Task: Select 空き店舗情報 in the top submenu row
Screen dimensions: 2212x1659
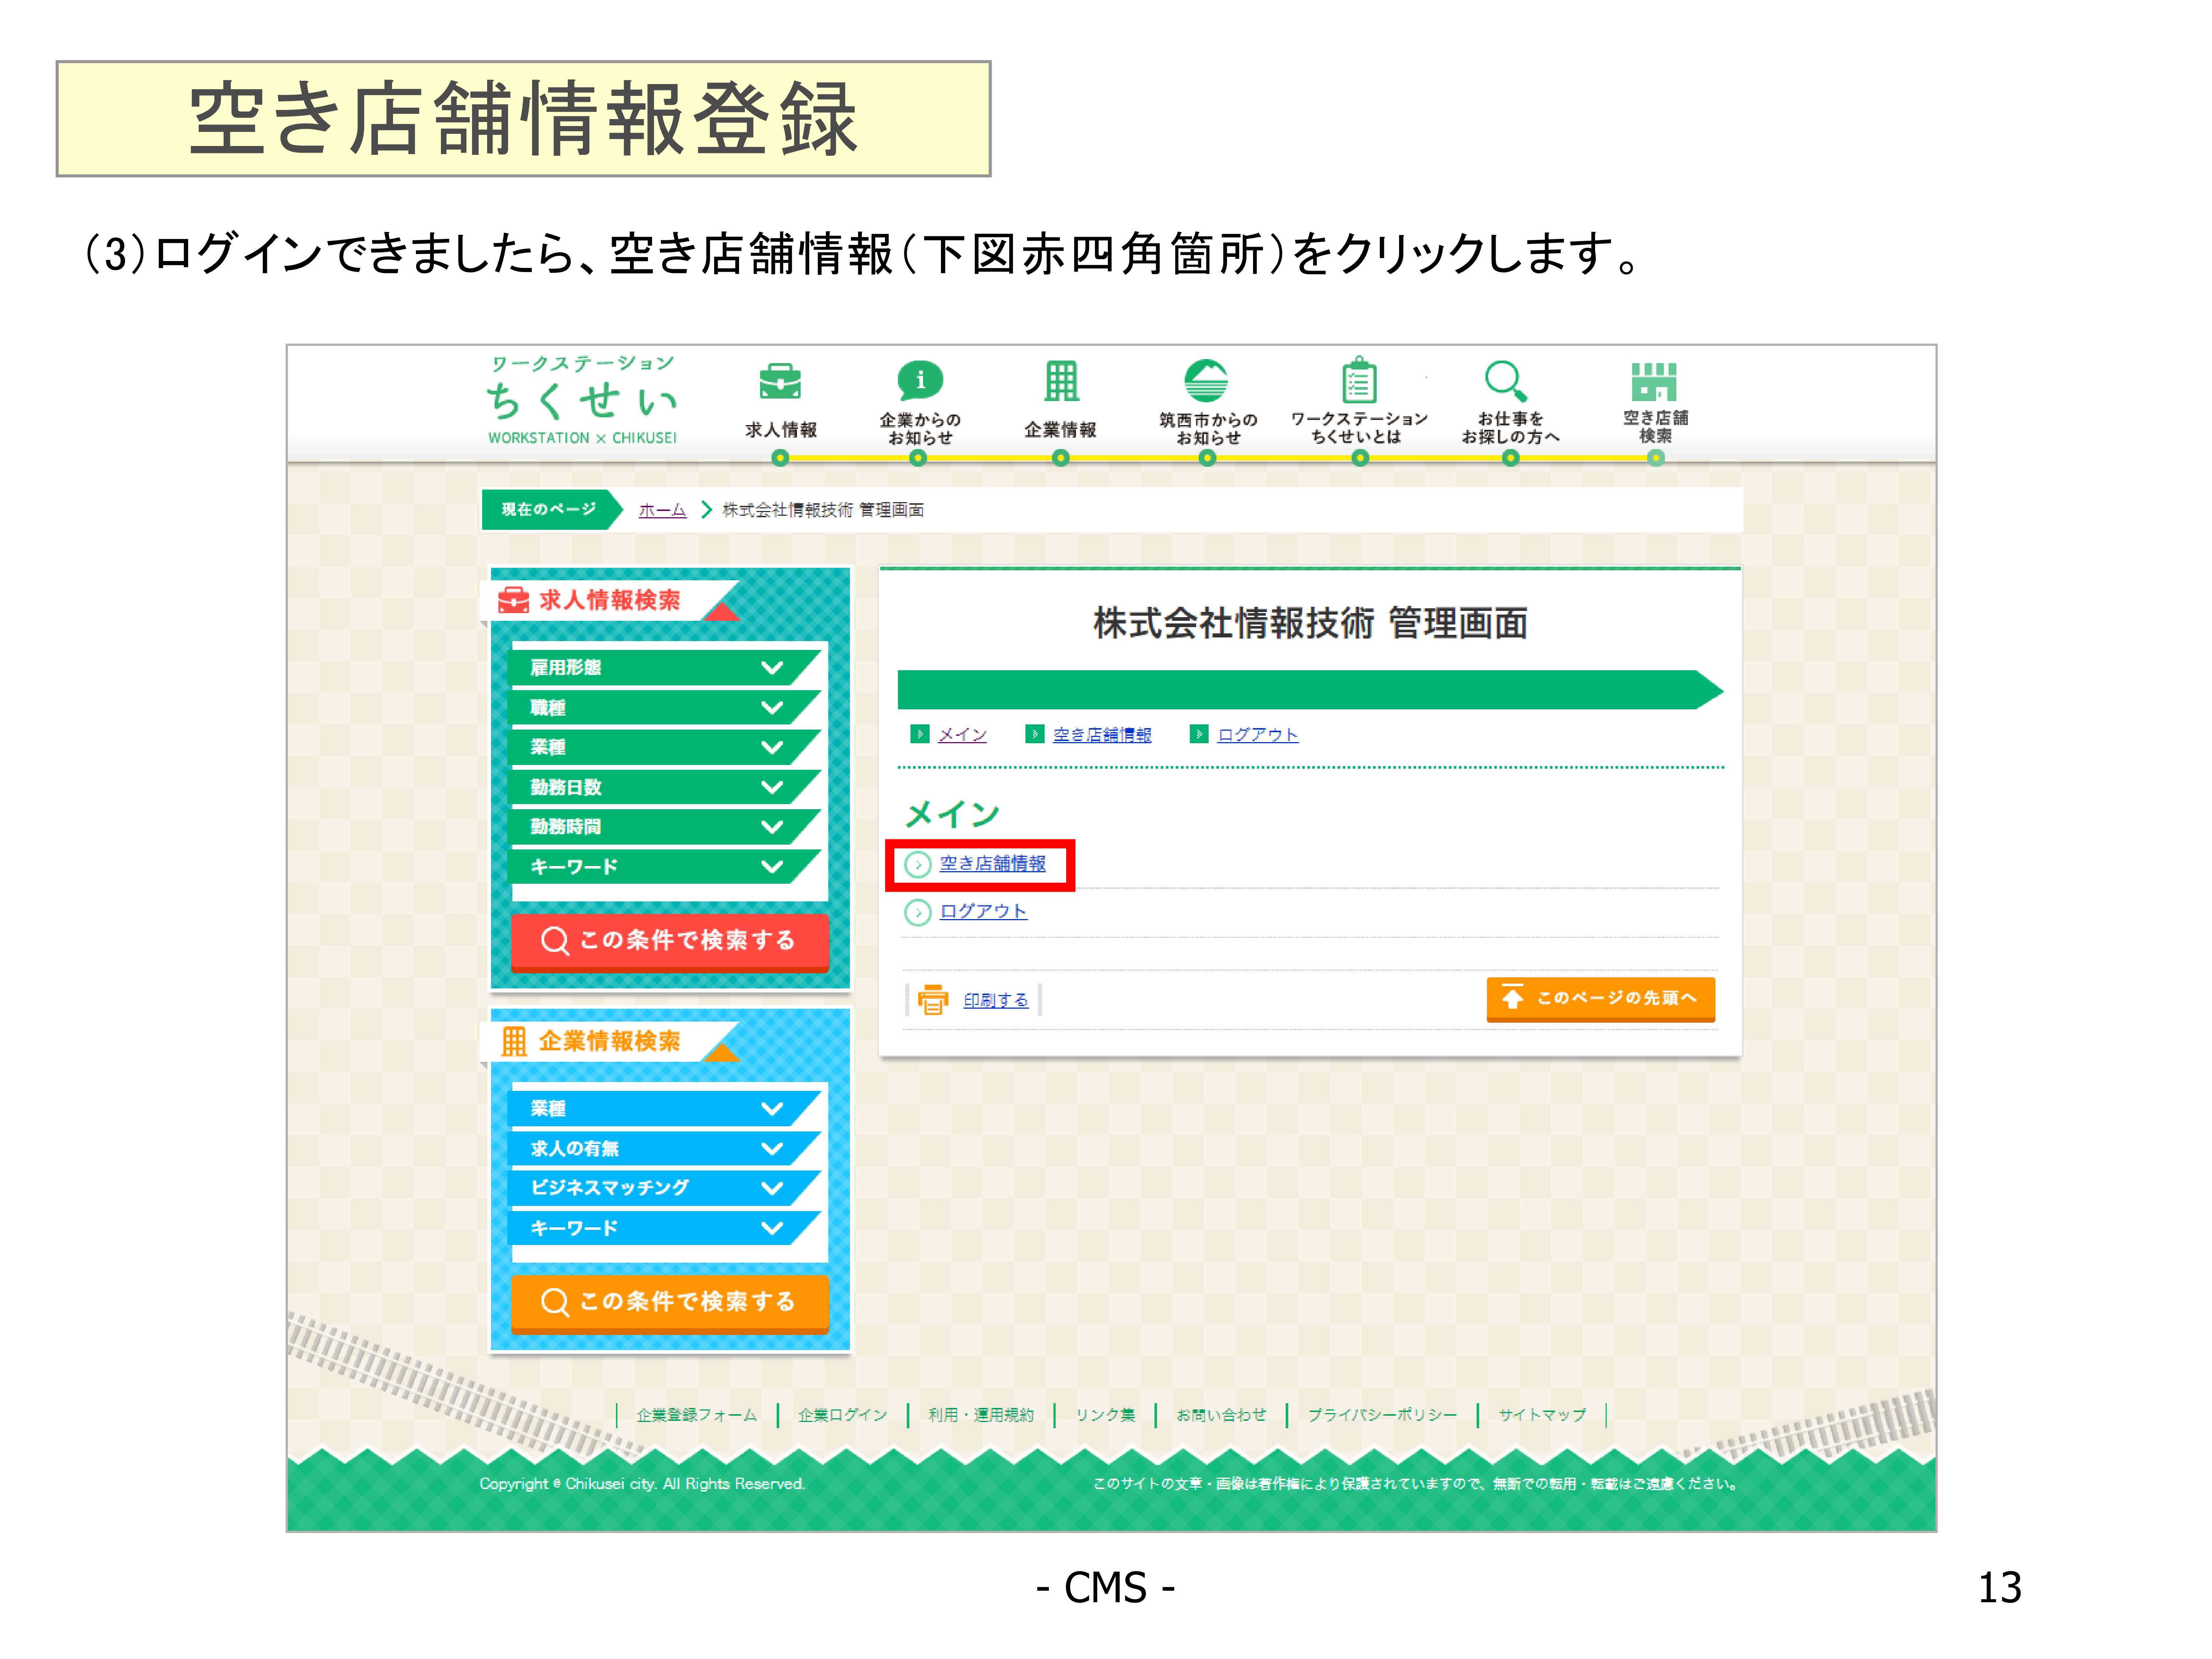Action: pyautogui.click(x=1102, y=735)
